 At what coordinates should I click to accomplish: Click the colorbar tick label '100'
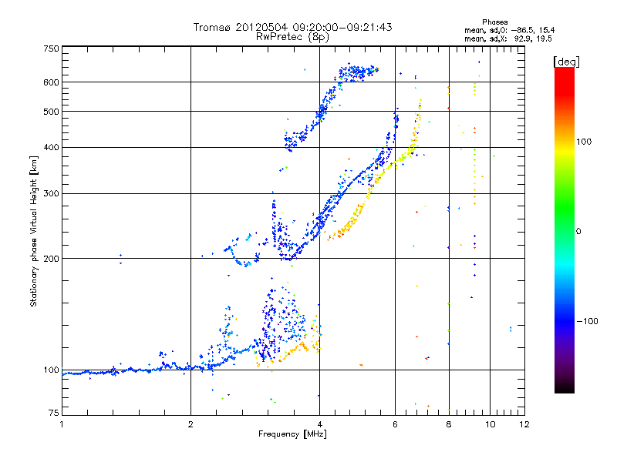coord(584,142)
